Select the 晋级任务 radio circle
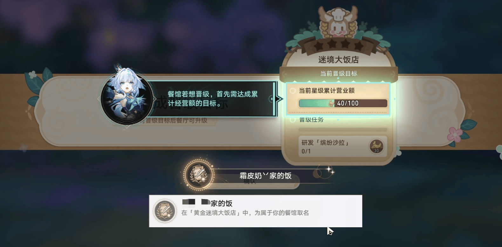 (293, 120)
